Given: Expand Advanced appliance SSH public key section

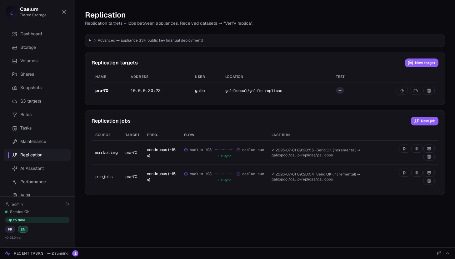Looking at the screenshot, I should (265, 40).
